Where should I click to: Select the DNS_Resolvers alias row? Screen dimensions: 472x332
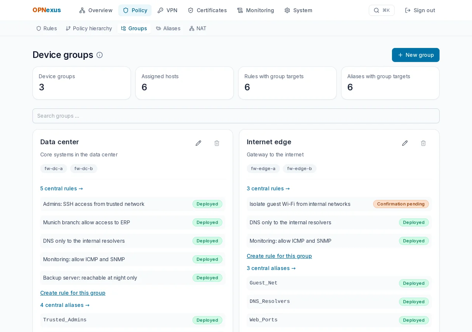click(339, 302)
